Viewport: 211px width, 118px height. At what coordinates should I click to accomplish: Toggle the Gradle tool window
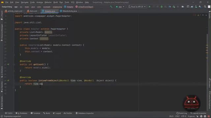[210, 14]
